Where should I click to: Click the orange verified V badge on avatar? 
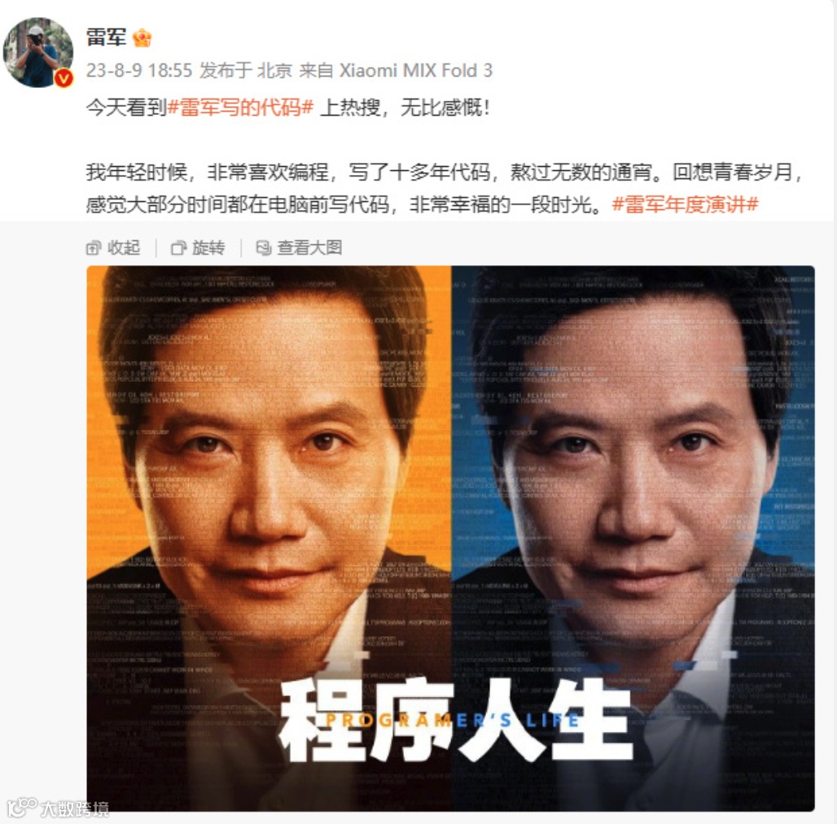[x=64, y=78]
